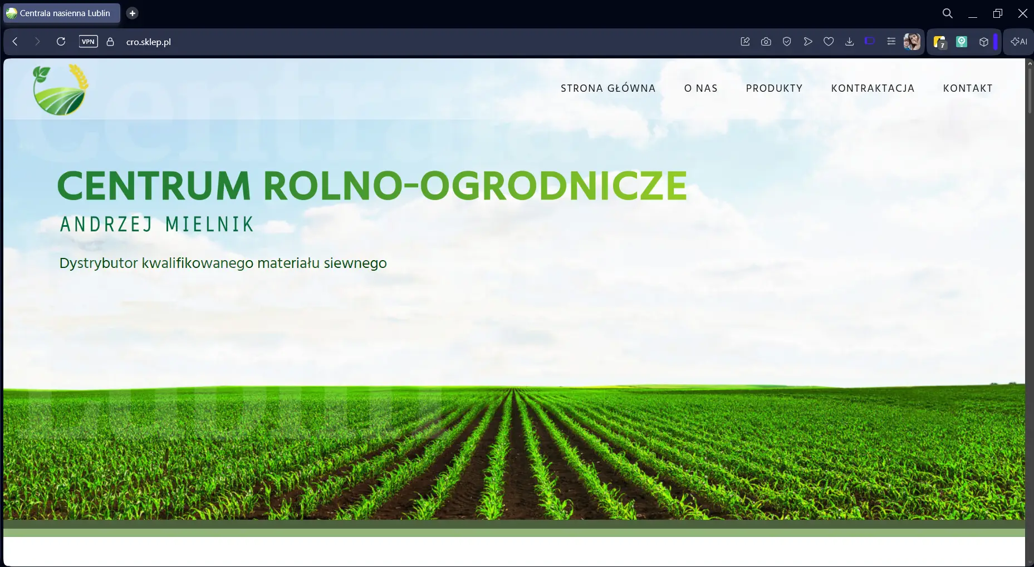
Task: Add page to bookmarks with heart icon
Action: [829, 42]
